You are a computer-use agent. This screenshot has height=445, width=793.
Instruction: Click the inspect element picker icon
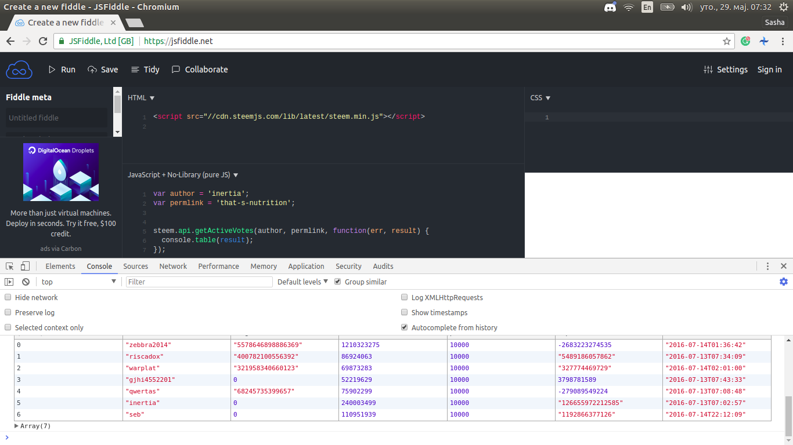click(x=10, y=266)
